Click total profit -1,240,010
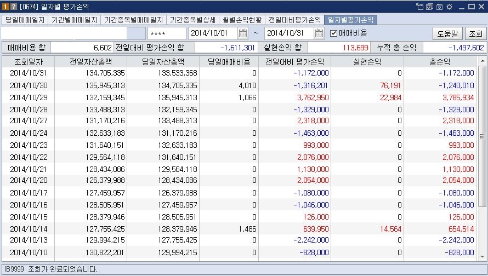This screenshot has width=488, height=276. pos(456,85)
